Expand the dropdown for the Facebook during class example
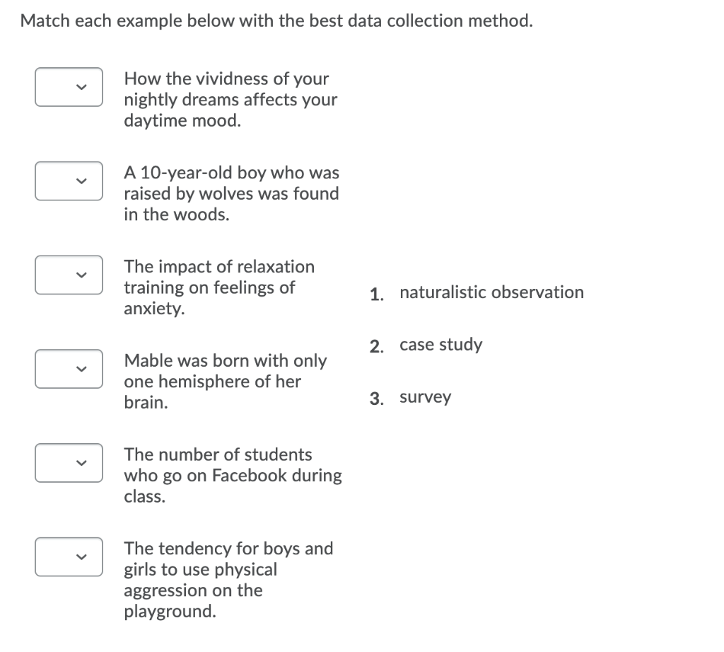The height and width of the screenshot is (652, 724). [x=68, y=463]
